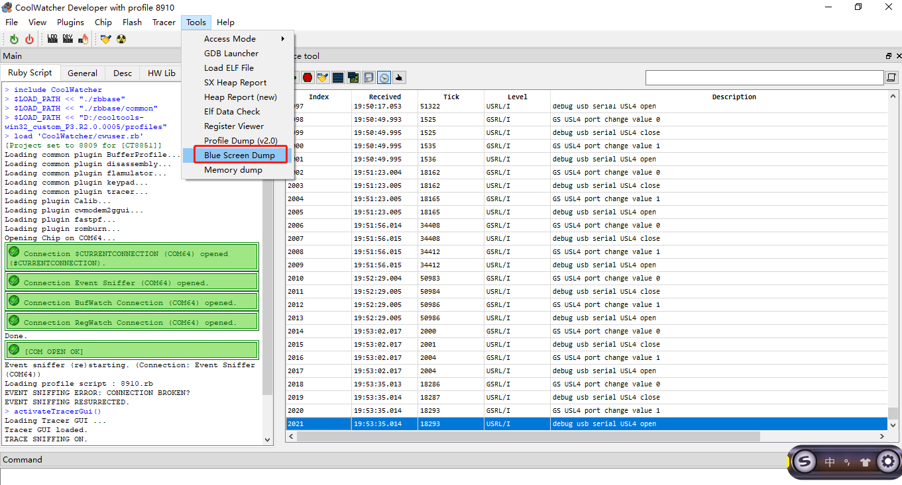Viewport: 902px width, 485px height.
Task: Click the Index column header
Action: (x=319, y=97)
